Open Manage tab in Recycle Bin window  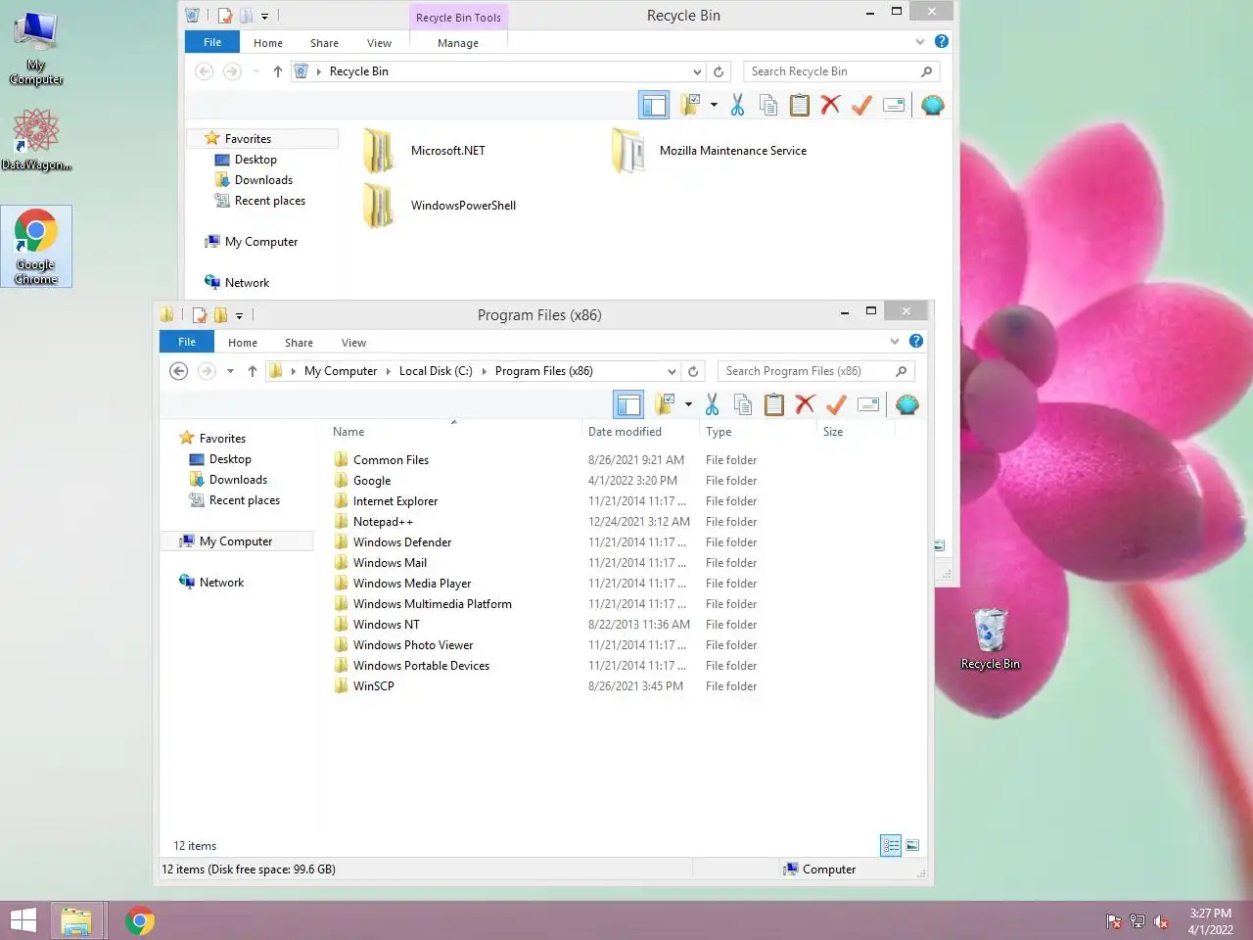coord(458,43)
